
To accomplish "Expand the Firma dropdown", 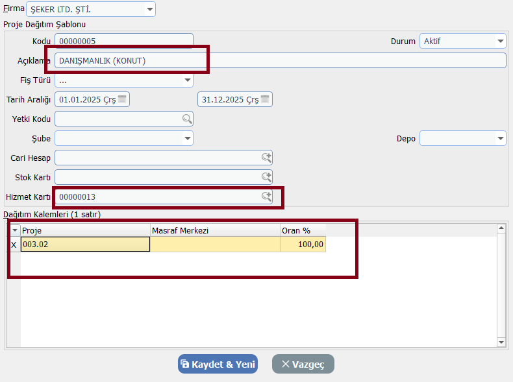I will [x=150, y=9].
